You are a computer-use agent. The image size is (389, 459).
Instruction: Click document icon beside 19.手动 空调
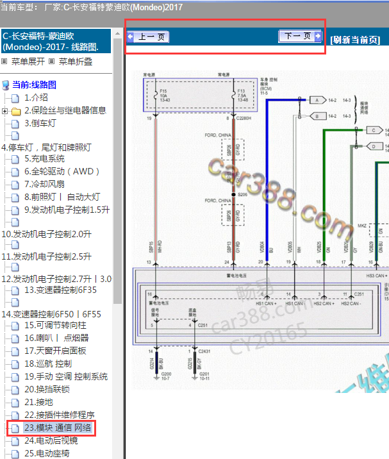15,377
